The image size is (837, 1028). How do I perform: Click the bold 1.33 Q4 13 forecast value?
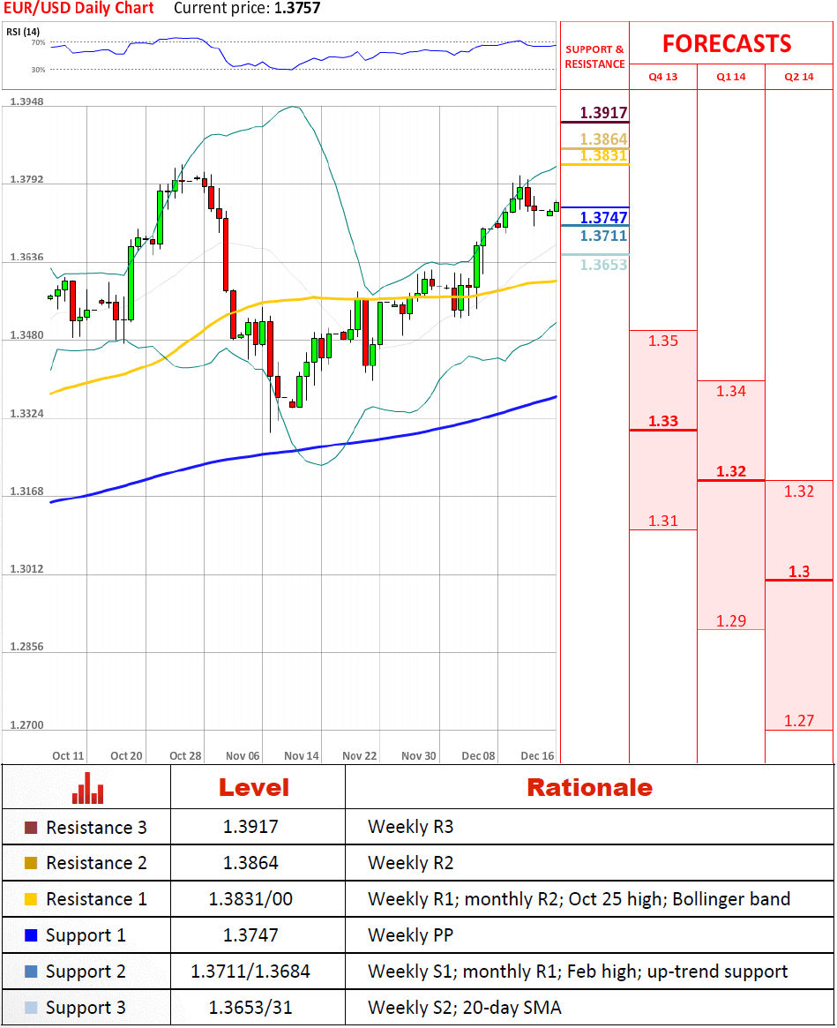click(663, 421)
